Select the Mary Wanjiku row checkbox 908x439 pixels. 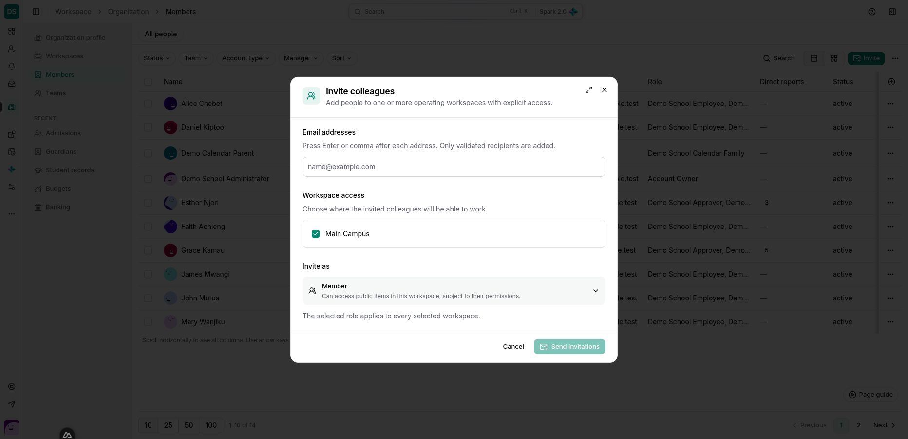148,322
